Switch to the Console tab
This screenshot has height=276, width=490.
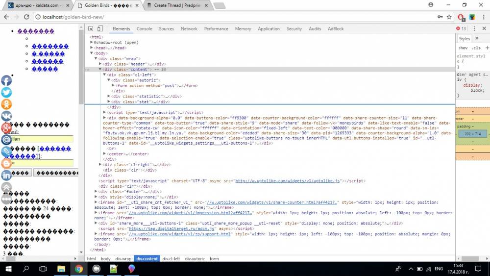tap(145, 28)
